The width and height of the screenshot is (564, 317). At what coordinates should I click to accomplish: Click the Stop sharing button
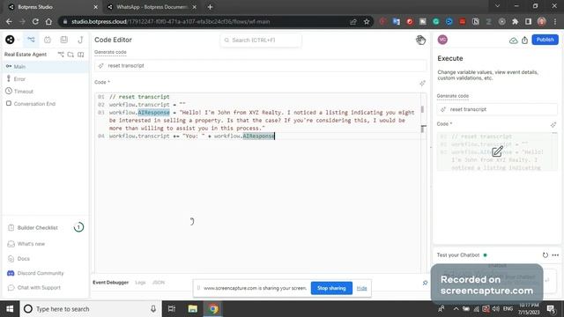tap(331, 288)
